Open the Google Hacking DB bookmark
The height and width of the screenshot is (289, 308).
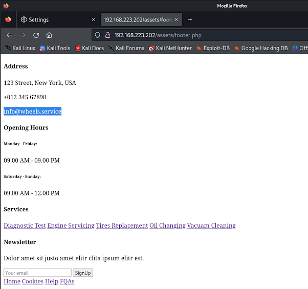click(261, 48)
